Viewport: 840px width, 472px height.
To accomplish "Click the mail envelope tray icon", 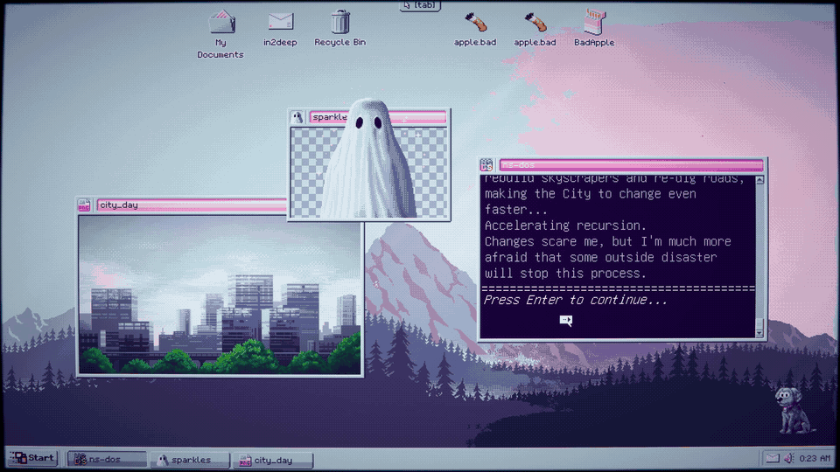I will 772,458.
